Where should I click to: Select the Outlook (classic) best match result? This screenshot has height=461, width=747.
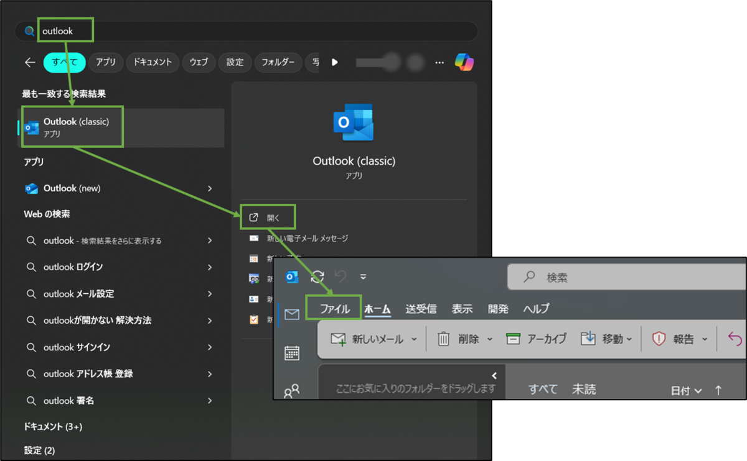(121, 128)
